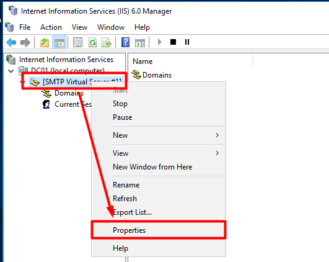Screen dimensions: 329x262
Task: Choose New Window from Here
Action: [x=159, y=167]
